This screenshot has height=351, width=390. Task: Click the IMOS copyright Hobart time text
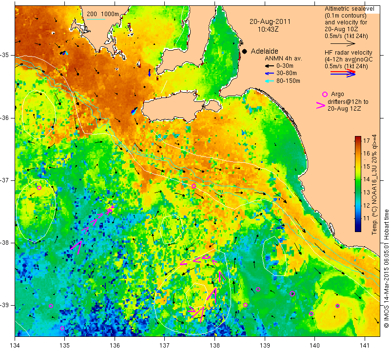click(x=386, y=268)
